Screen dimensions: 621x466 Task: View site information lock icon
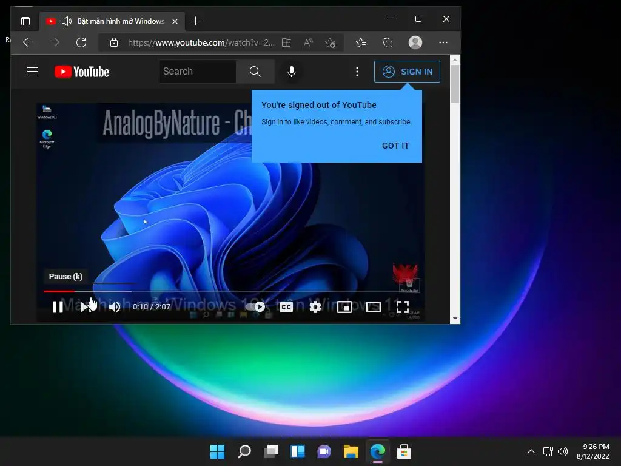(113, 42)
